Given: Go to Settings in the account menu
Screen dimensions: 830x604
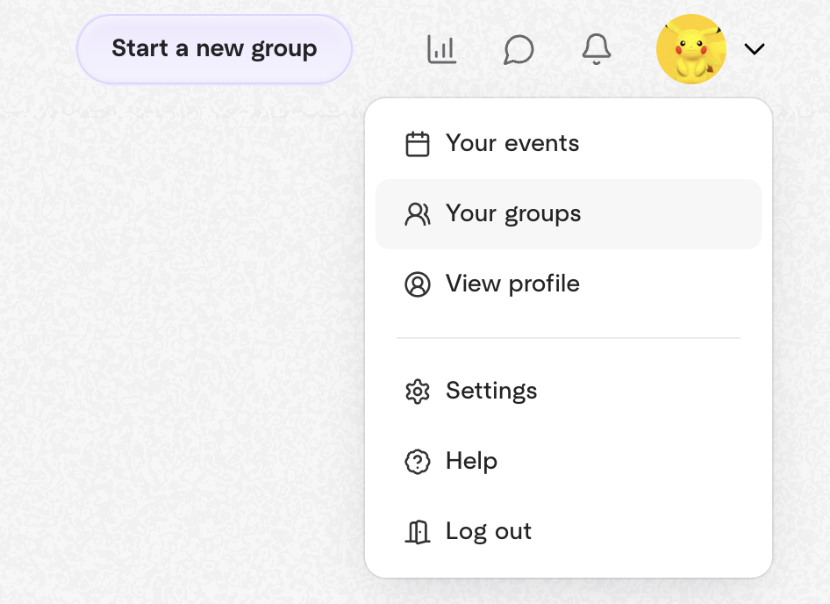Looking at the screenshot, I should pyautogui.click(x=491, y=392).
